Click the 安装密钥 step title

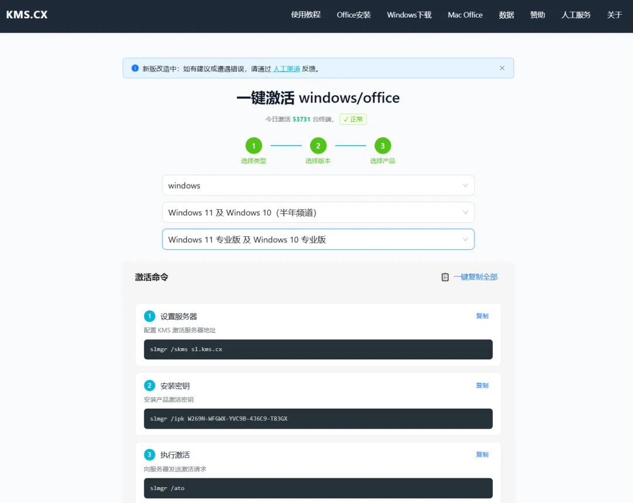tap(175, 386)
